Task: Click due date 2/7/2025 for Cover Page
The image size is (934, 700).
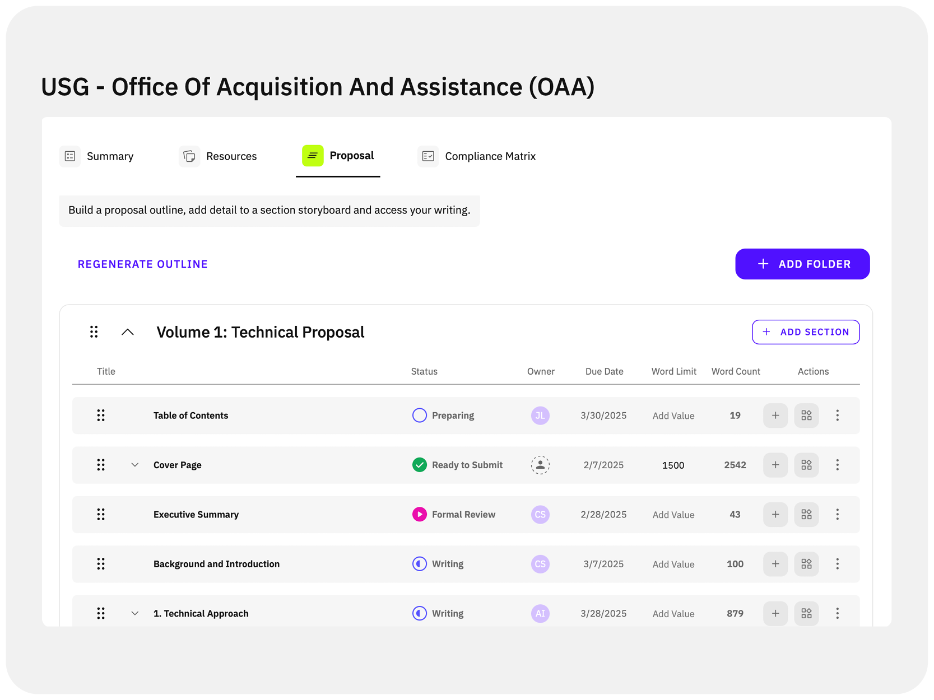Action: point(603,465)
